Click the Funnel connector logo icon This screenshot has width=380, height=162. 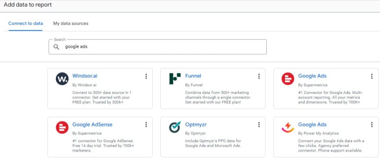pyautogui.click(x=175, y=79)
